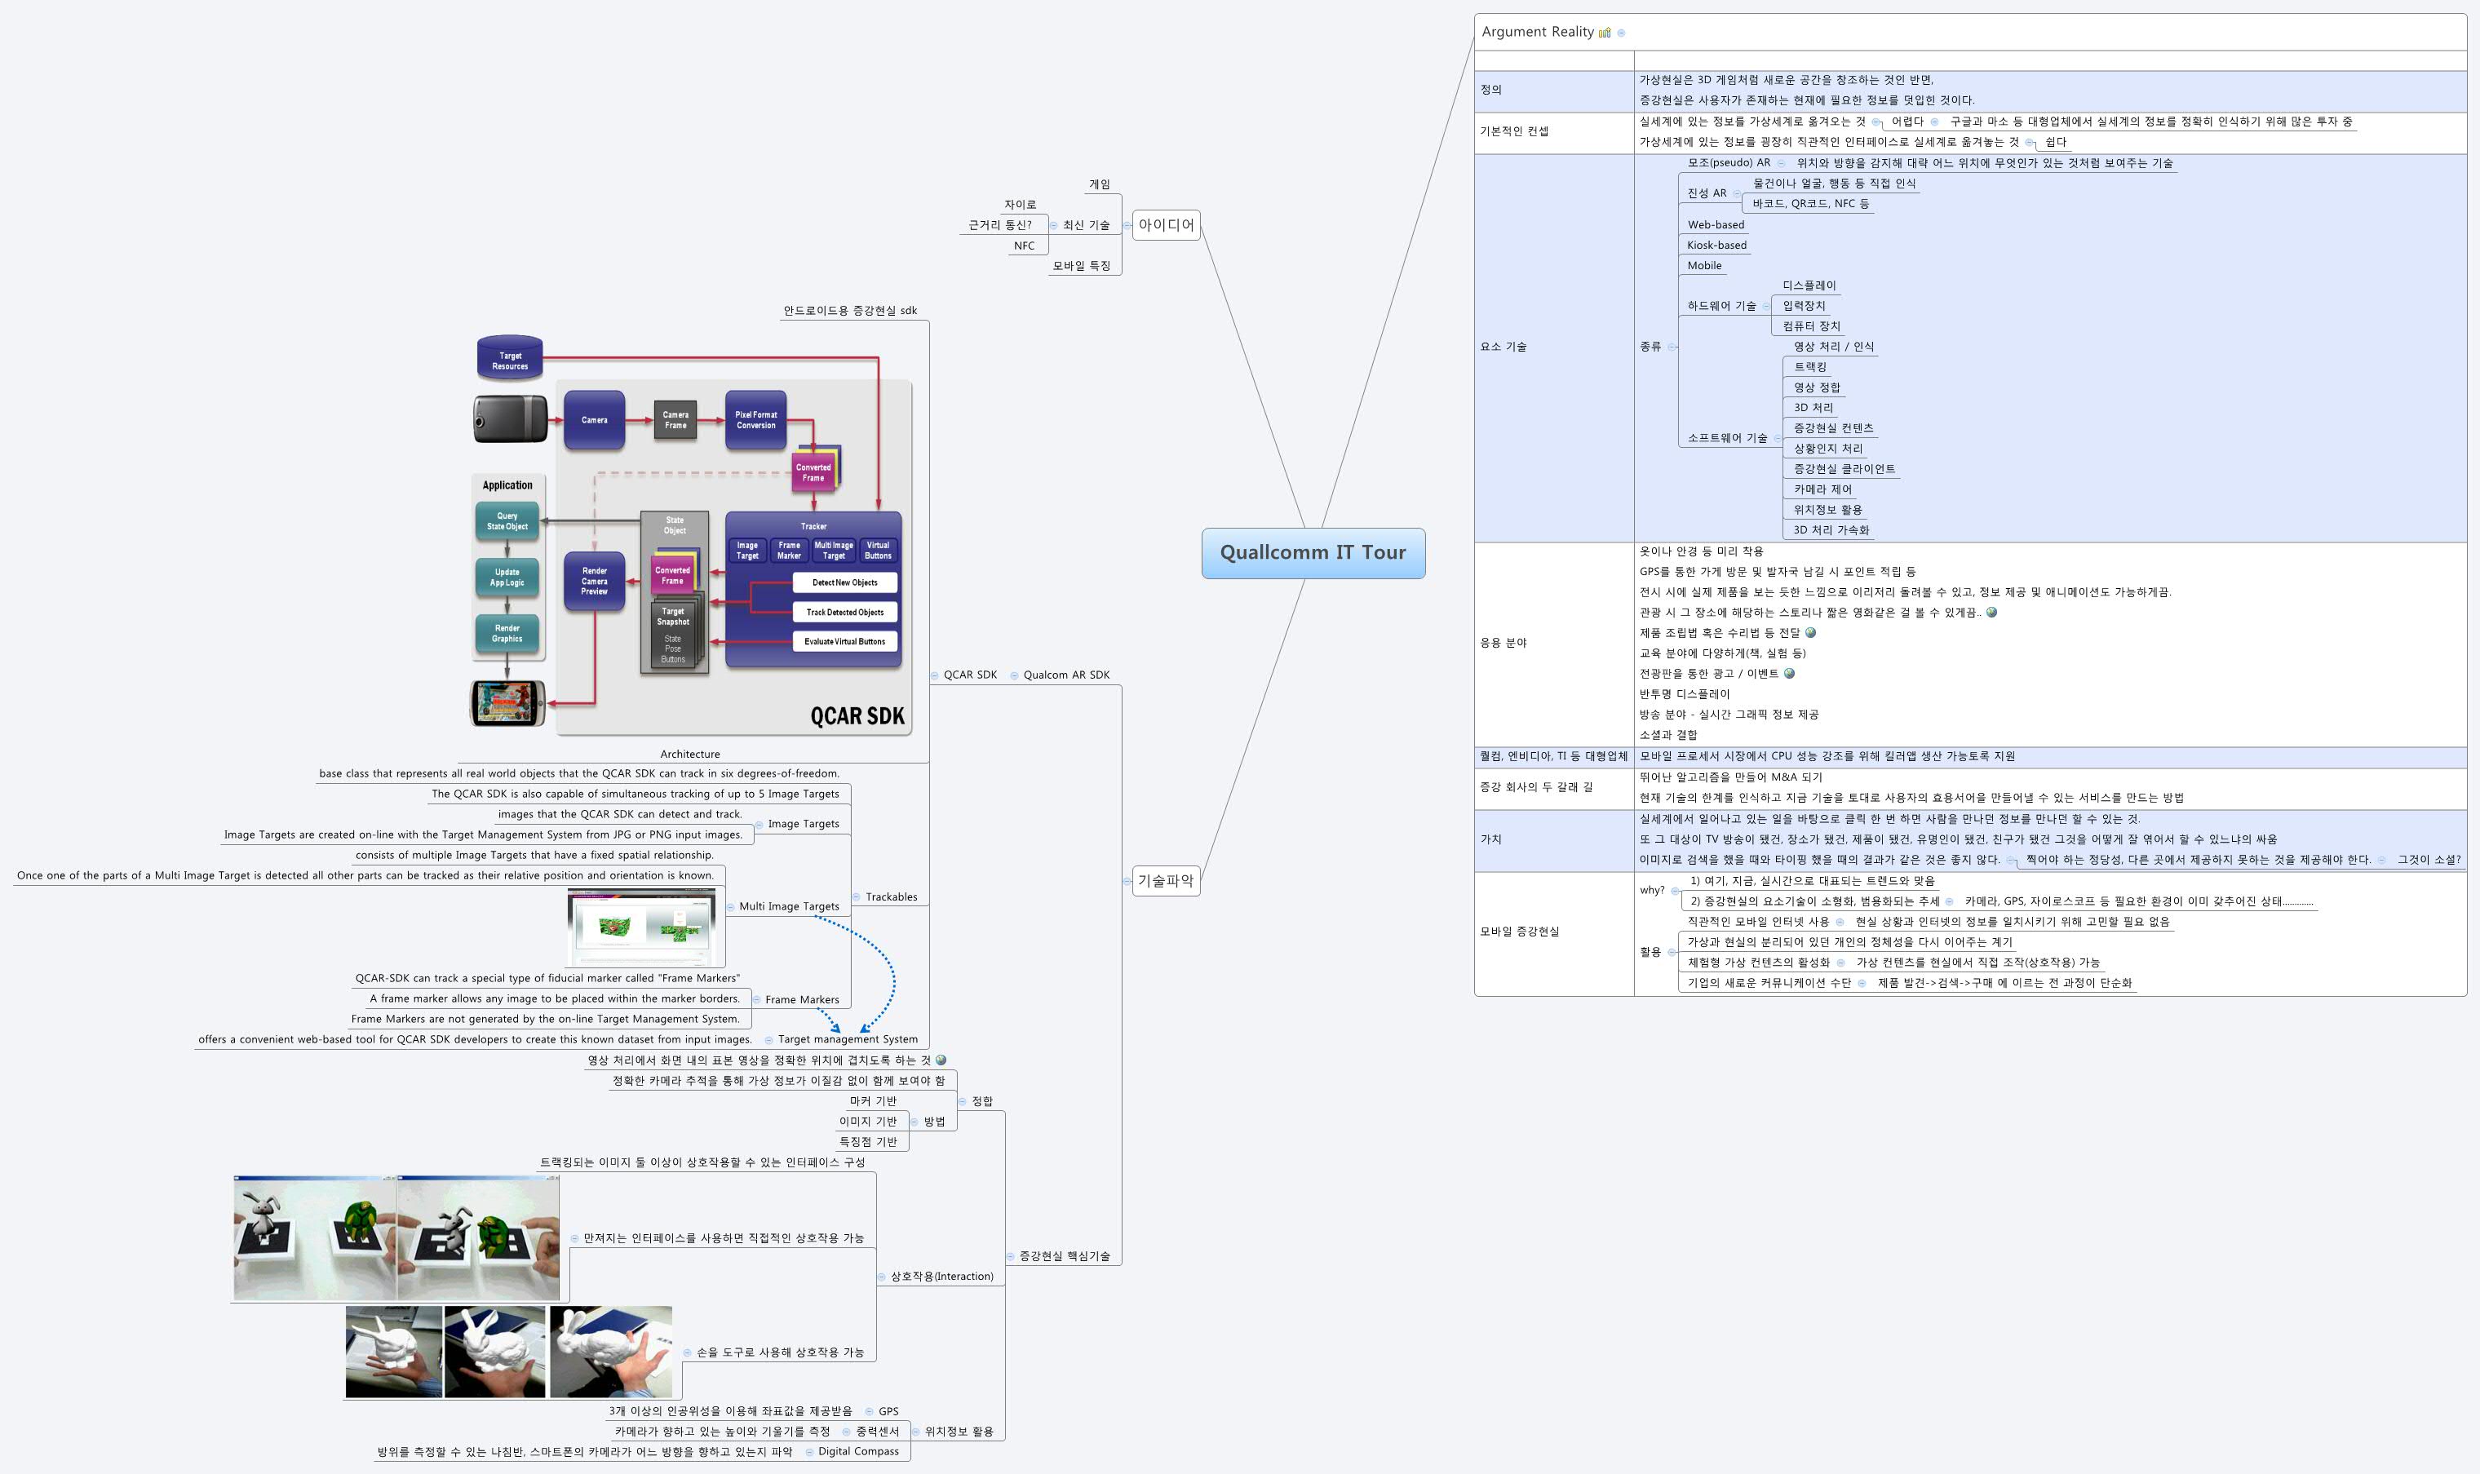
Task: Collapse the 소프트웨어 기술 subtopic
Action: pyautogui.click(x=1777, y=438)
